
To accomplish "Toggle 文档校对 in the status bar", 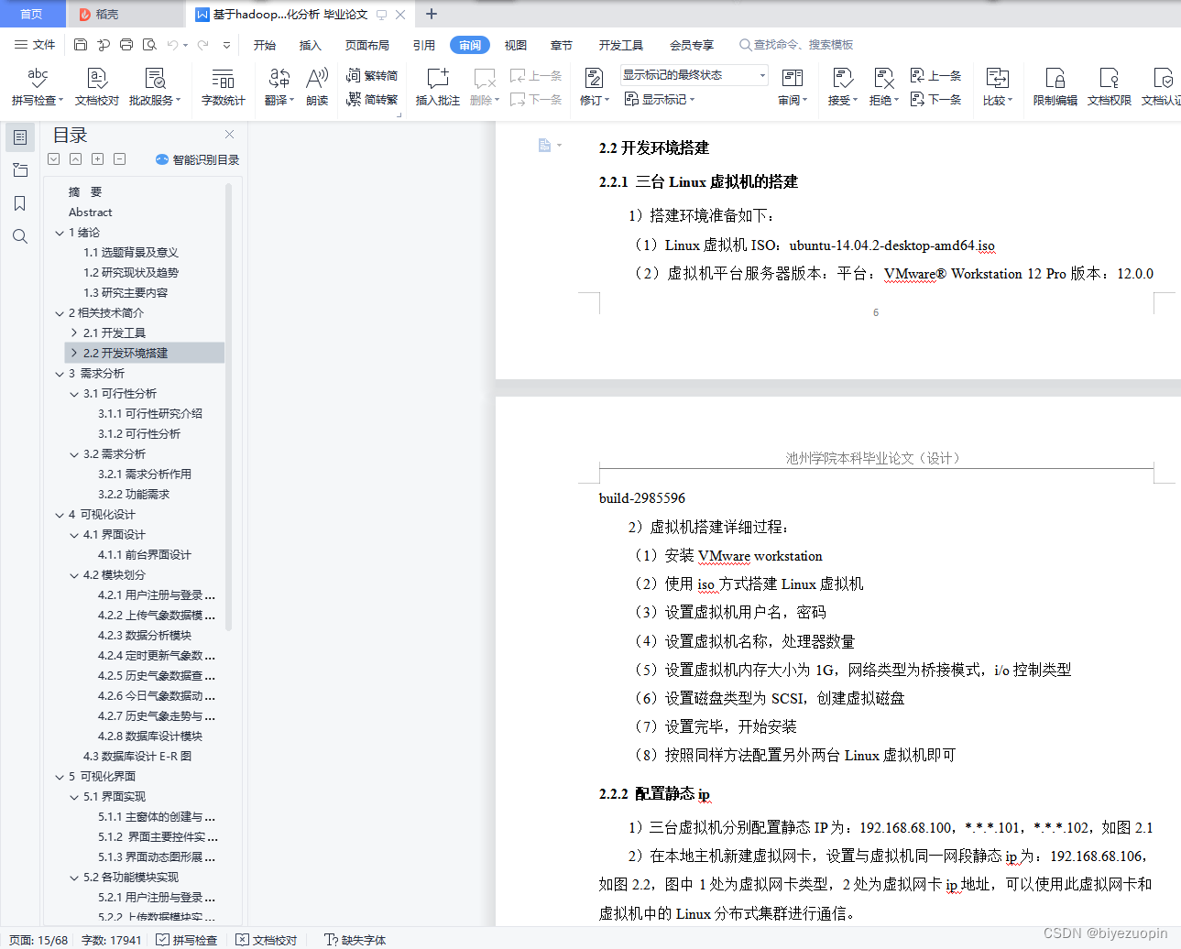I will coord(267,940).
